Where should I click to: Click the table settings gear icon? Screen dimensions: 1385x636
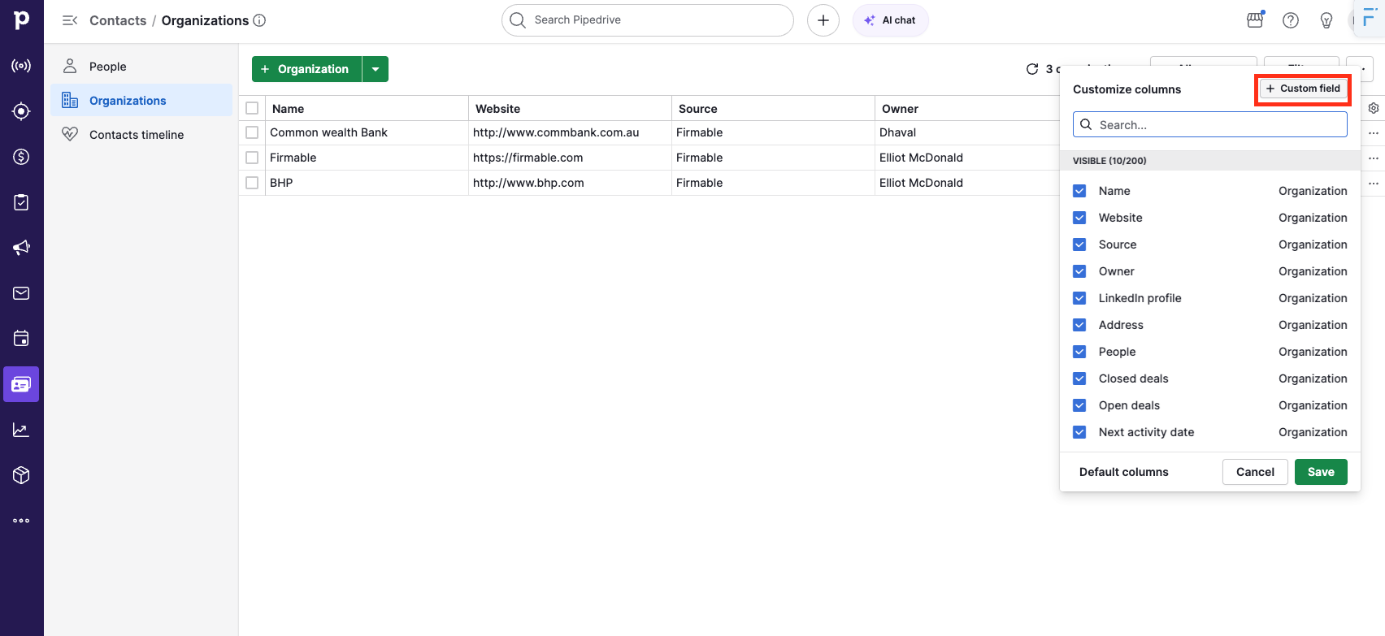click(x=1374, y=108)
